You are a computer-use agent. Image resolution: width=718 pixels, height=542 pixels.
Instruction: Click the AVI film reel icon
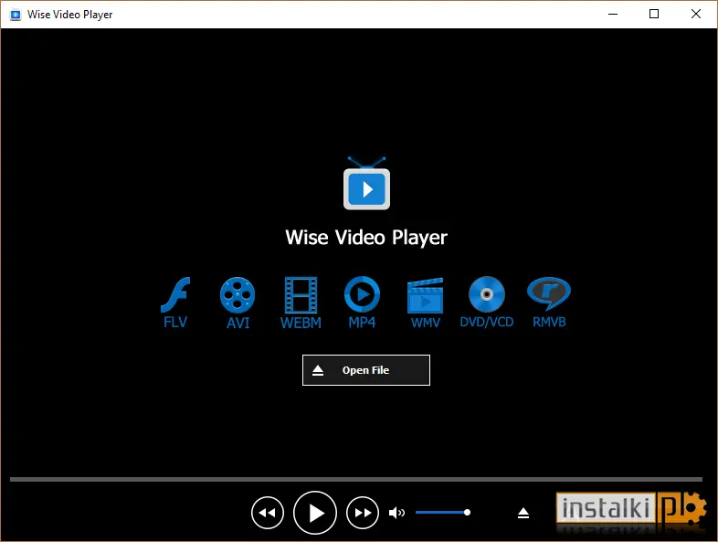point(238,294)
